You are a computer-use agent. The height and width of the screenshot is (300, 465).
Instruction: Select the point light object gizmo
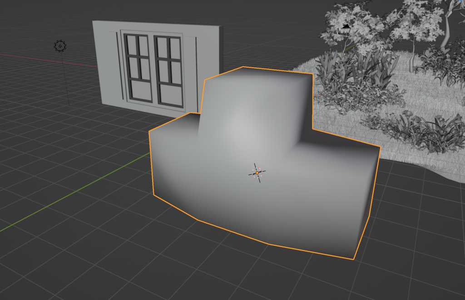pyautogui.click(x=60, y=46)
